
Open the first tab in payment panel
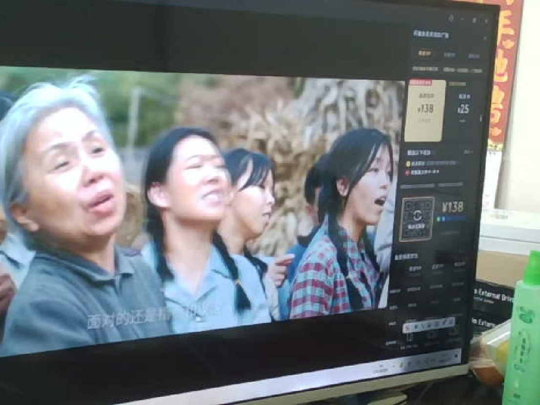424,54
